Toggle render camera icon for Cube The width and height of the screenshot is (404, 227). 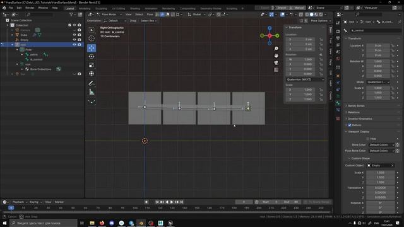80,35
